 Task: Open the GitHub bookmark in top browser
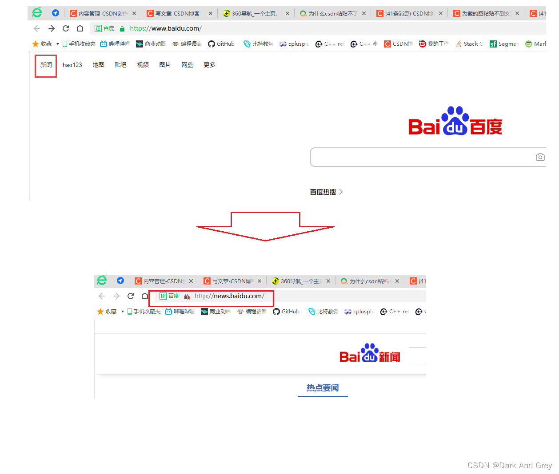221,44
